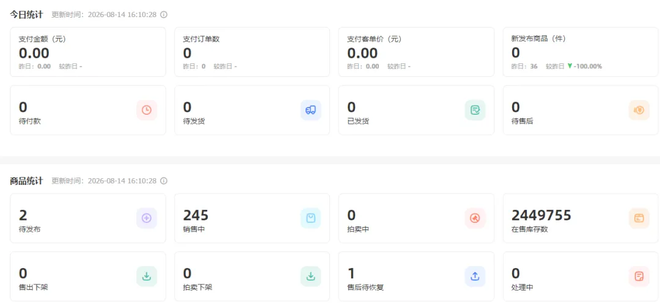Screen dimensions: 660x307
Task: Show info tooltip beside 今日统计 update time
Action: click(164, 15)
